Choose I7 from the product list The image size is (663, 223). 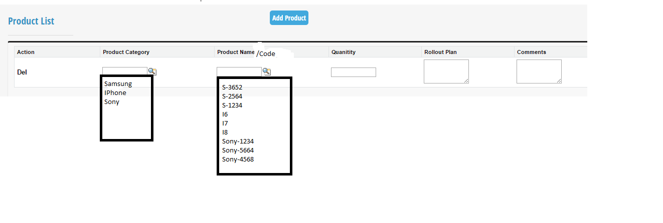[225, 123]
